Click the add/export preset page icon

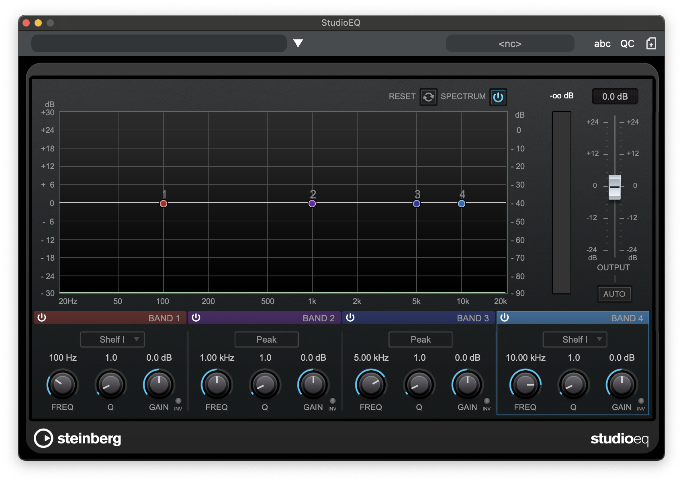[x=651, y=43]
